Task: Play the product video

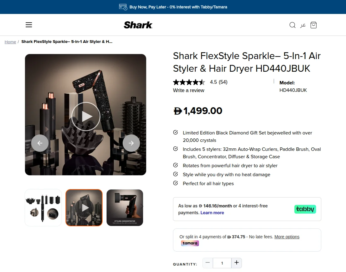Action: click(x=86, y=116)
